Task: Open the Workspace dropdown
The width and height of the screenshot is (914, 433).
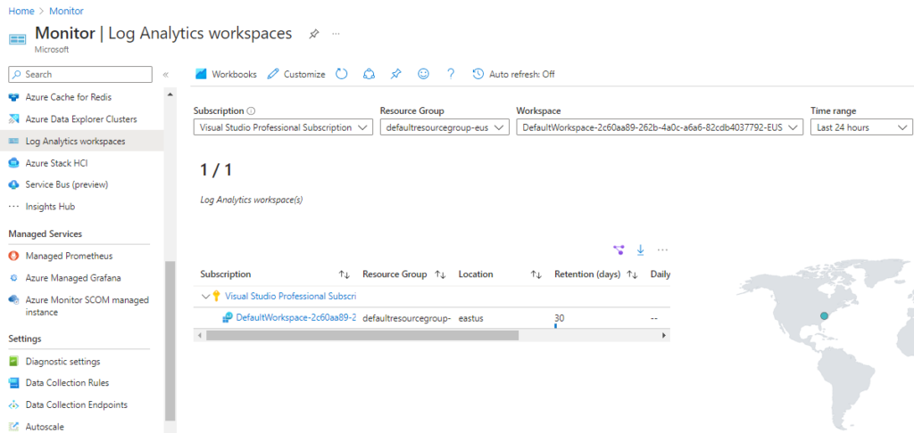Action: 660,127
